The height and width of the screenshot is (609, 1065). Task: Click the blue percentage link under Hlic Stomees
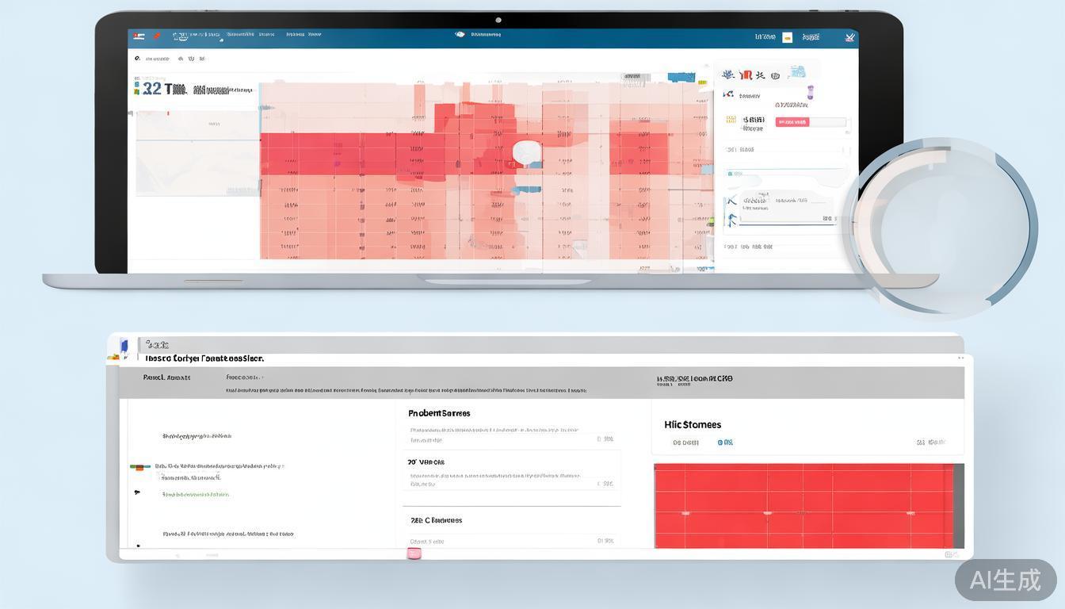pos(725,442)
